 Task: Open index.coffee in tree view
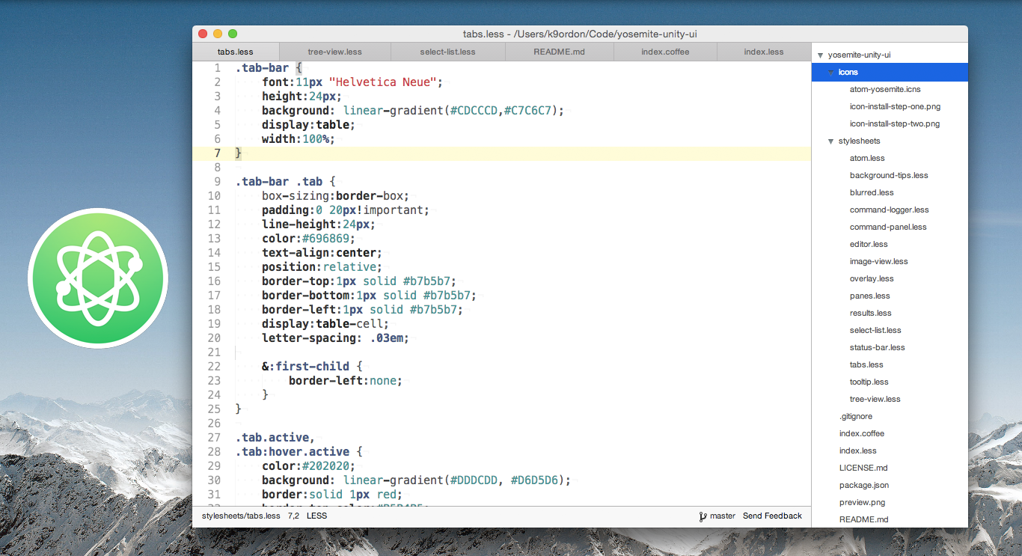862,433
